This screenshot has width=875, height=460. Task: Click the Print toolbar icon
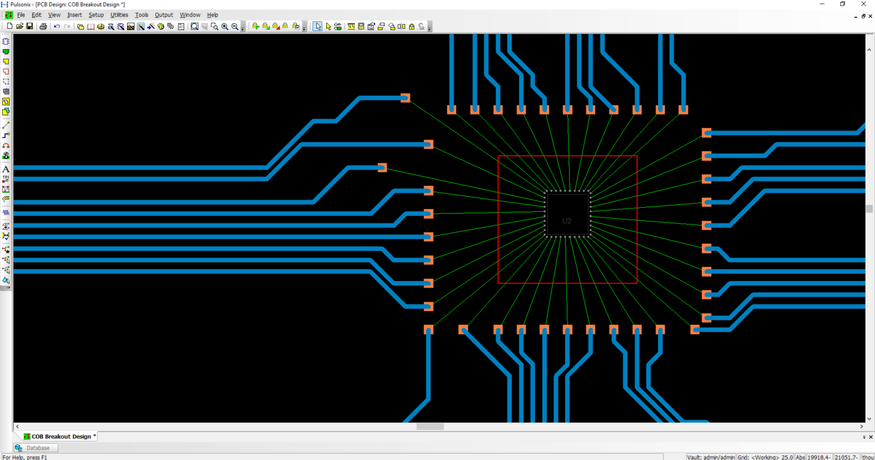pyautogui.click(x=43, y=27)
